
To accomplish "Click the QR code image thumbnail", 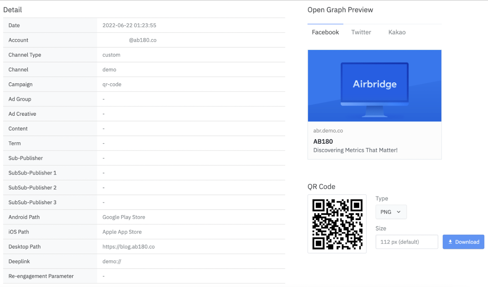I will (337, 224).
